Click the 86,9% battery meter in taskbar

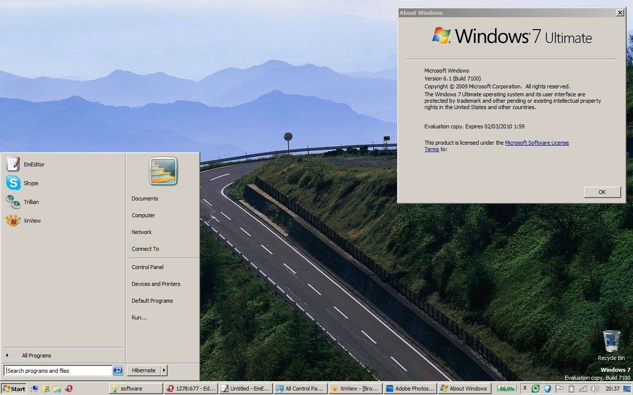tap(506, 389)
